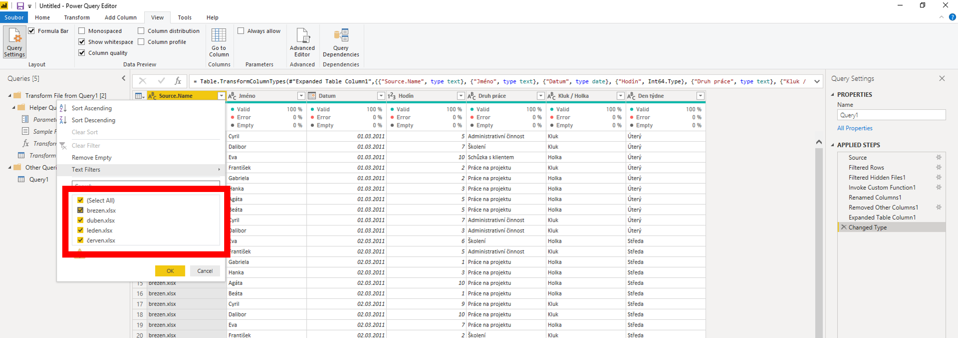
Task: Toggle the Formula Bar checkbox
Action: click(x=32, y=31)
